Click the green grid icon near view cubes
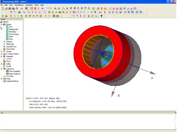The image size is (179, 132). 93,9
